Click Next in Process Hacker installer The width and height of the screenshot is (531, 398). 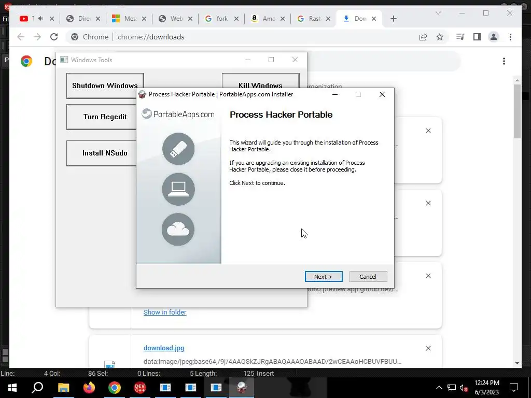coord(324,277)
